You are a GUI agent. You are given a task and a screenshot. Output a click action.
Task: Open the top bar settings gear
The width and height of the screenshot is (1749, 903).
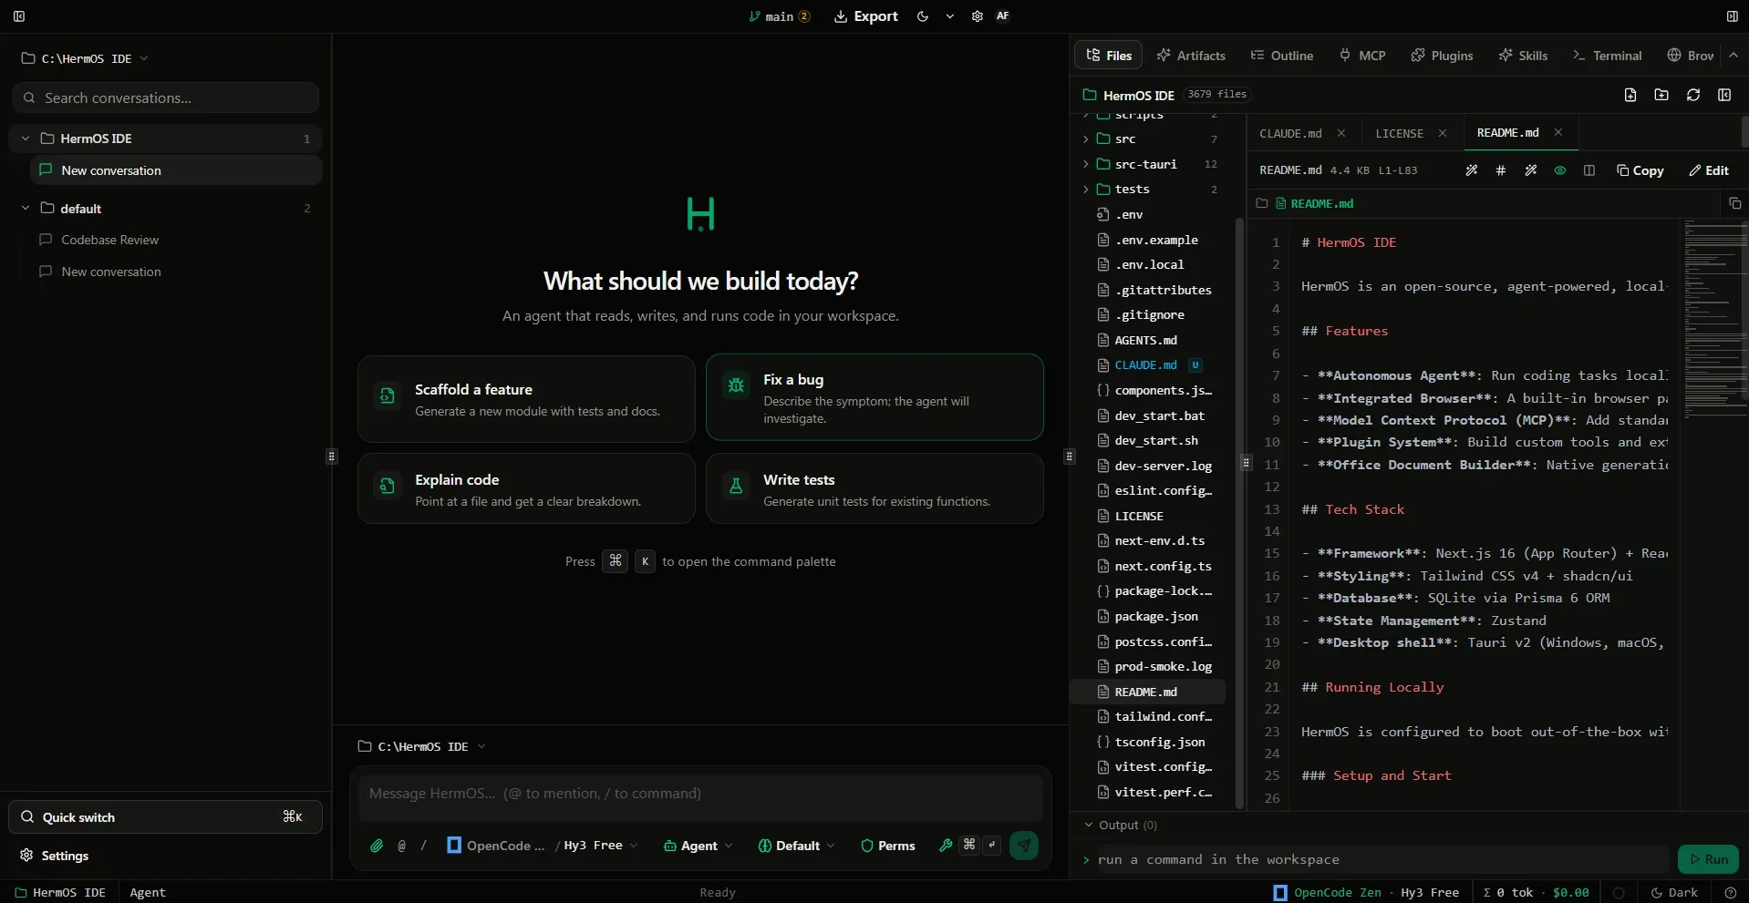978,16
